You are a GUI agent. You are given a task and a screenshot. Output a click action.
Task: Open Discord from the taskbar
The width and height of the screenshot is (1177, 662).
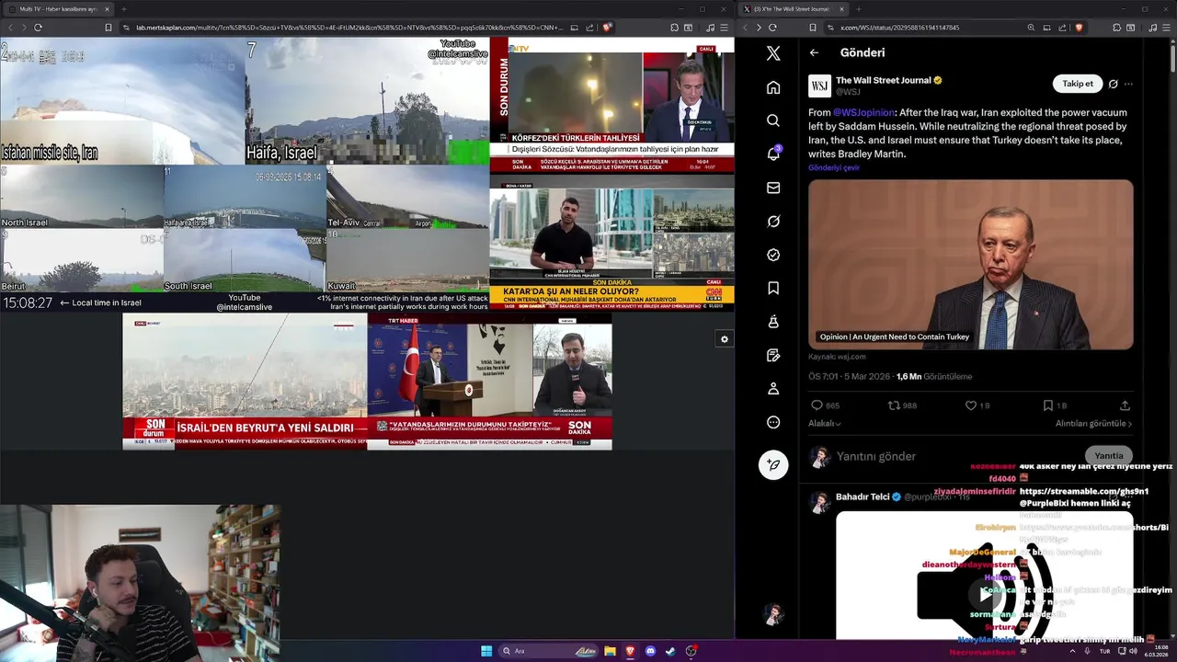pos(650,651)
